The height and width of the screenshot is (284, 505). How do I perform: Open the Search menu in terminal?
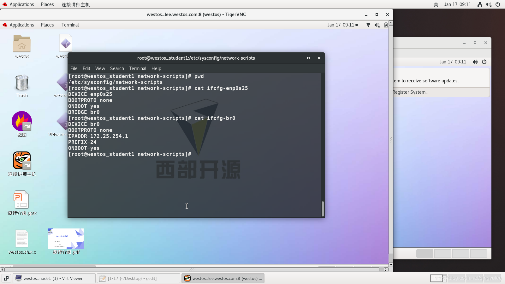tap(117, 68)
